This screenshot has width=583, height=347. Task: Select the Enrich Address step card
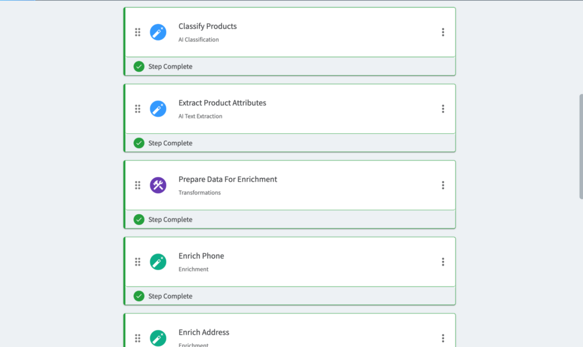289,330
